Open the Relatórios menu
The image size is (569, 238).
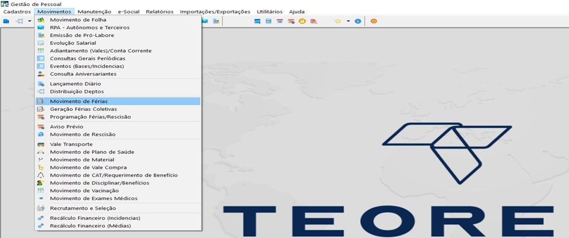[x=160, y=11]
